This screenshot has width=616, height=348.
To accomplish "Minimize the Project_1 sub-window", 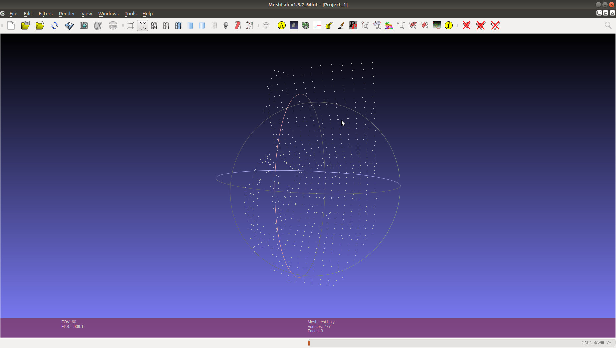I will coord(599,13).
